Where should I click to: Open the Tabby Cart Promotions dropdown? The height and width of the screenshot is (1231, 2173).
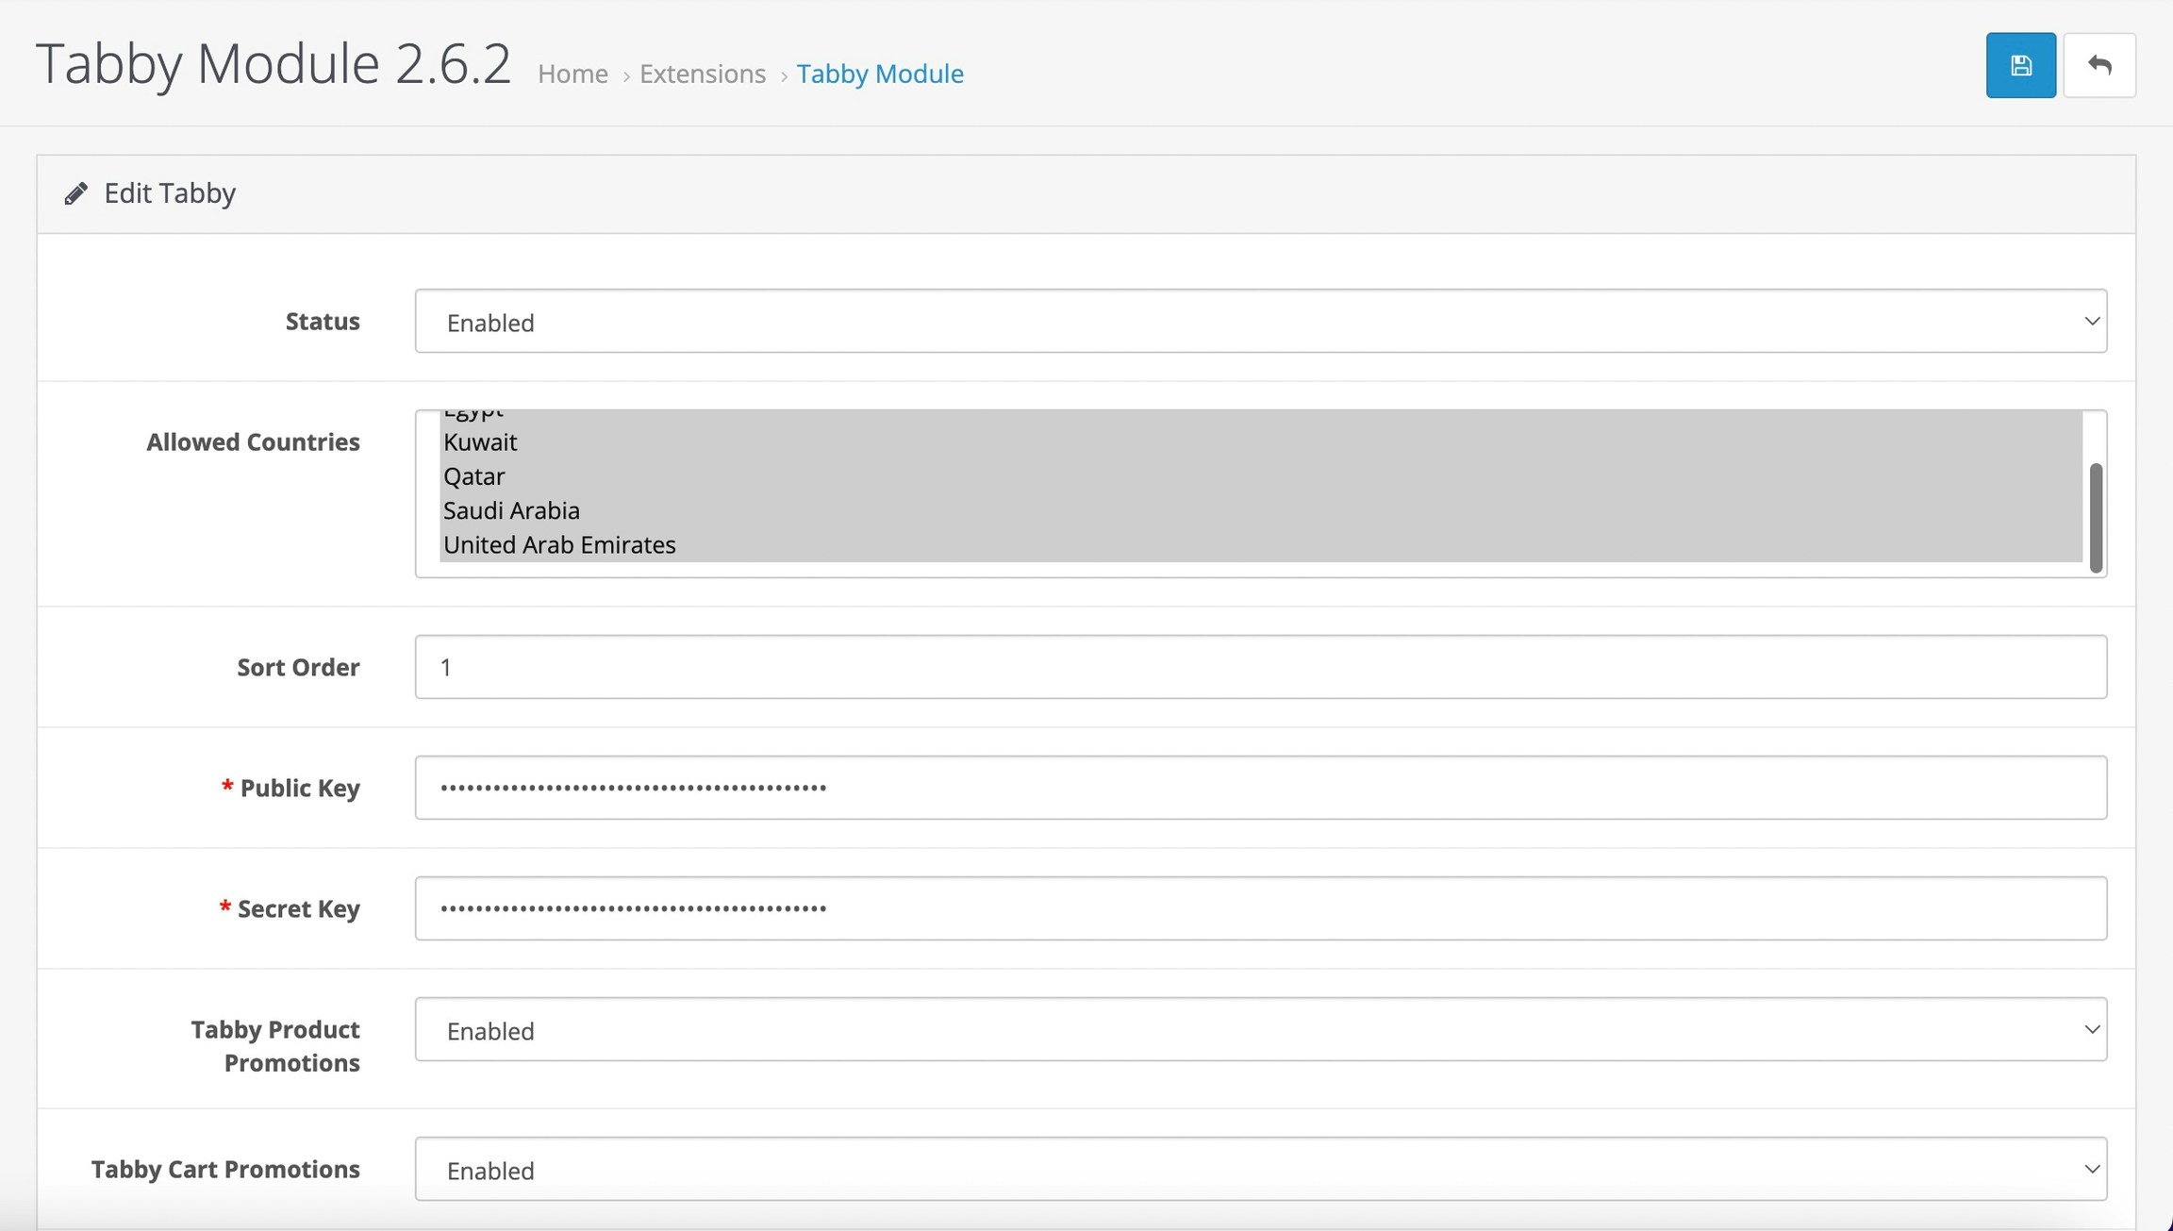coord(1261,1169)
